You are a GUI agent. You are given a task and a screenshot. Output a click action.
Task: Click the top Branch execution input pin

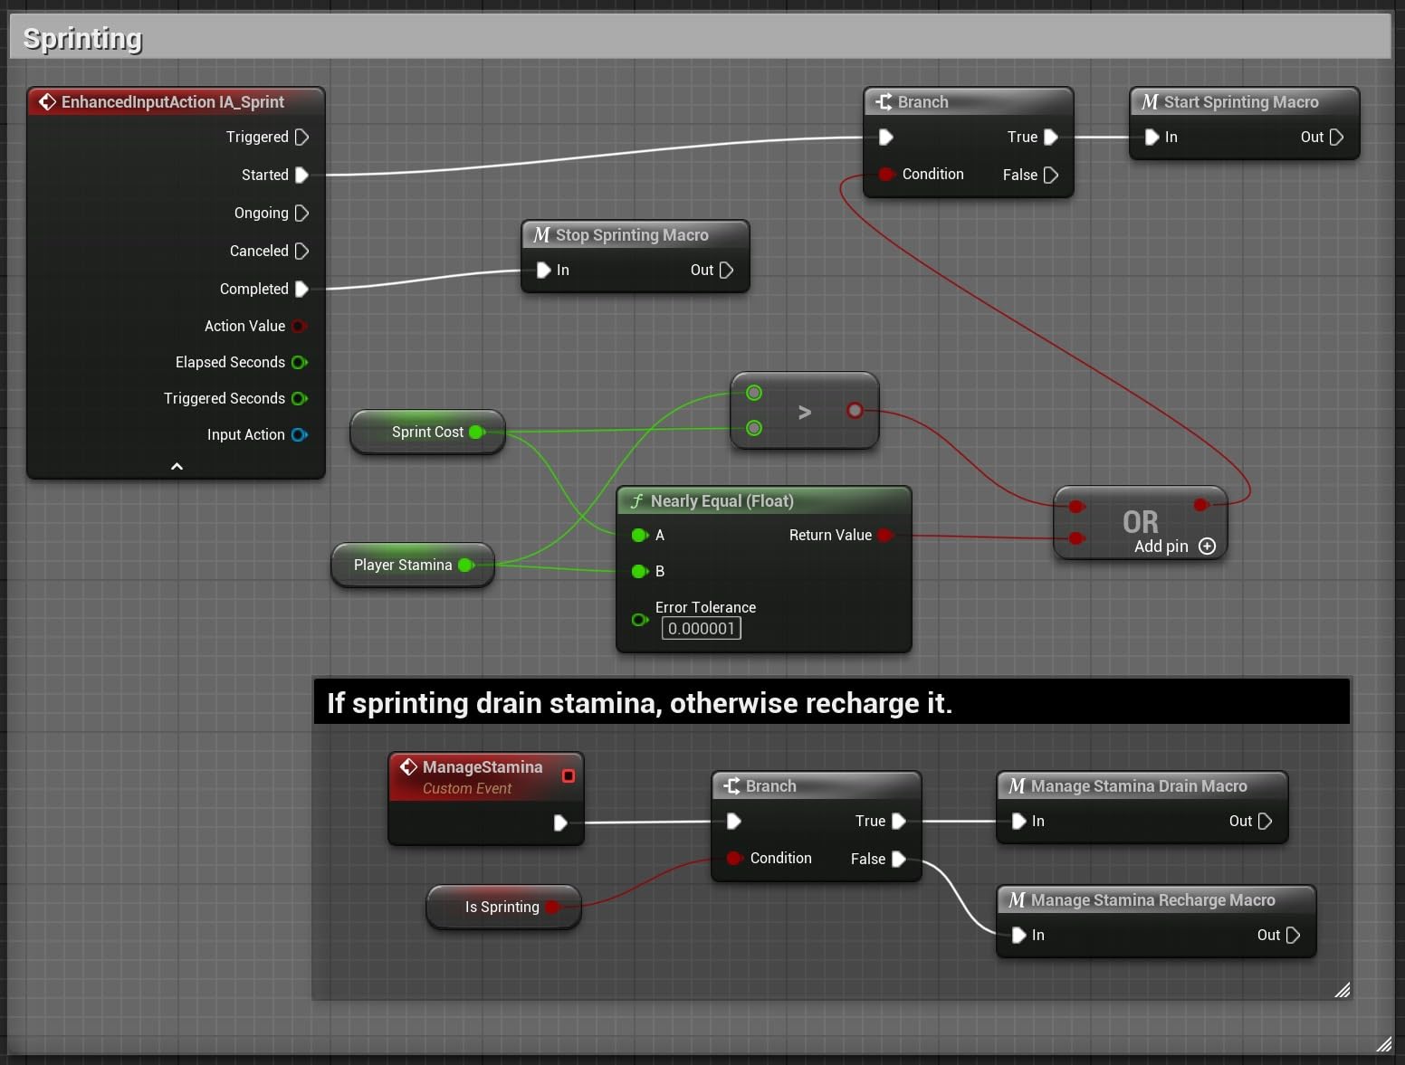click(886, 137)
